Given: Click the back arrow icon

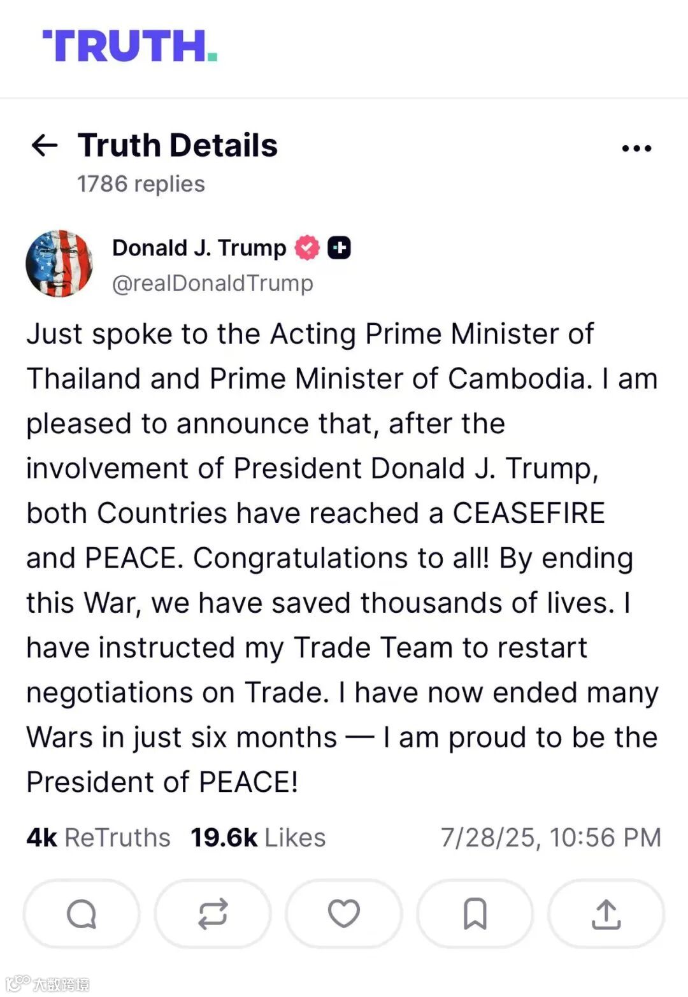Looking at the screenshot, I should tap(45, 146).
